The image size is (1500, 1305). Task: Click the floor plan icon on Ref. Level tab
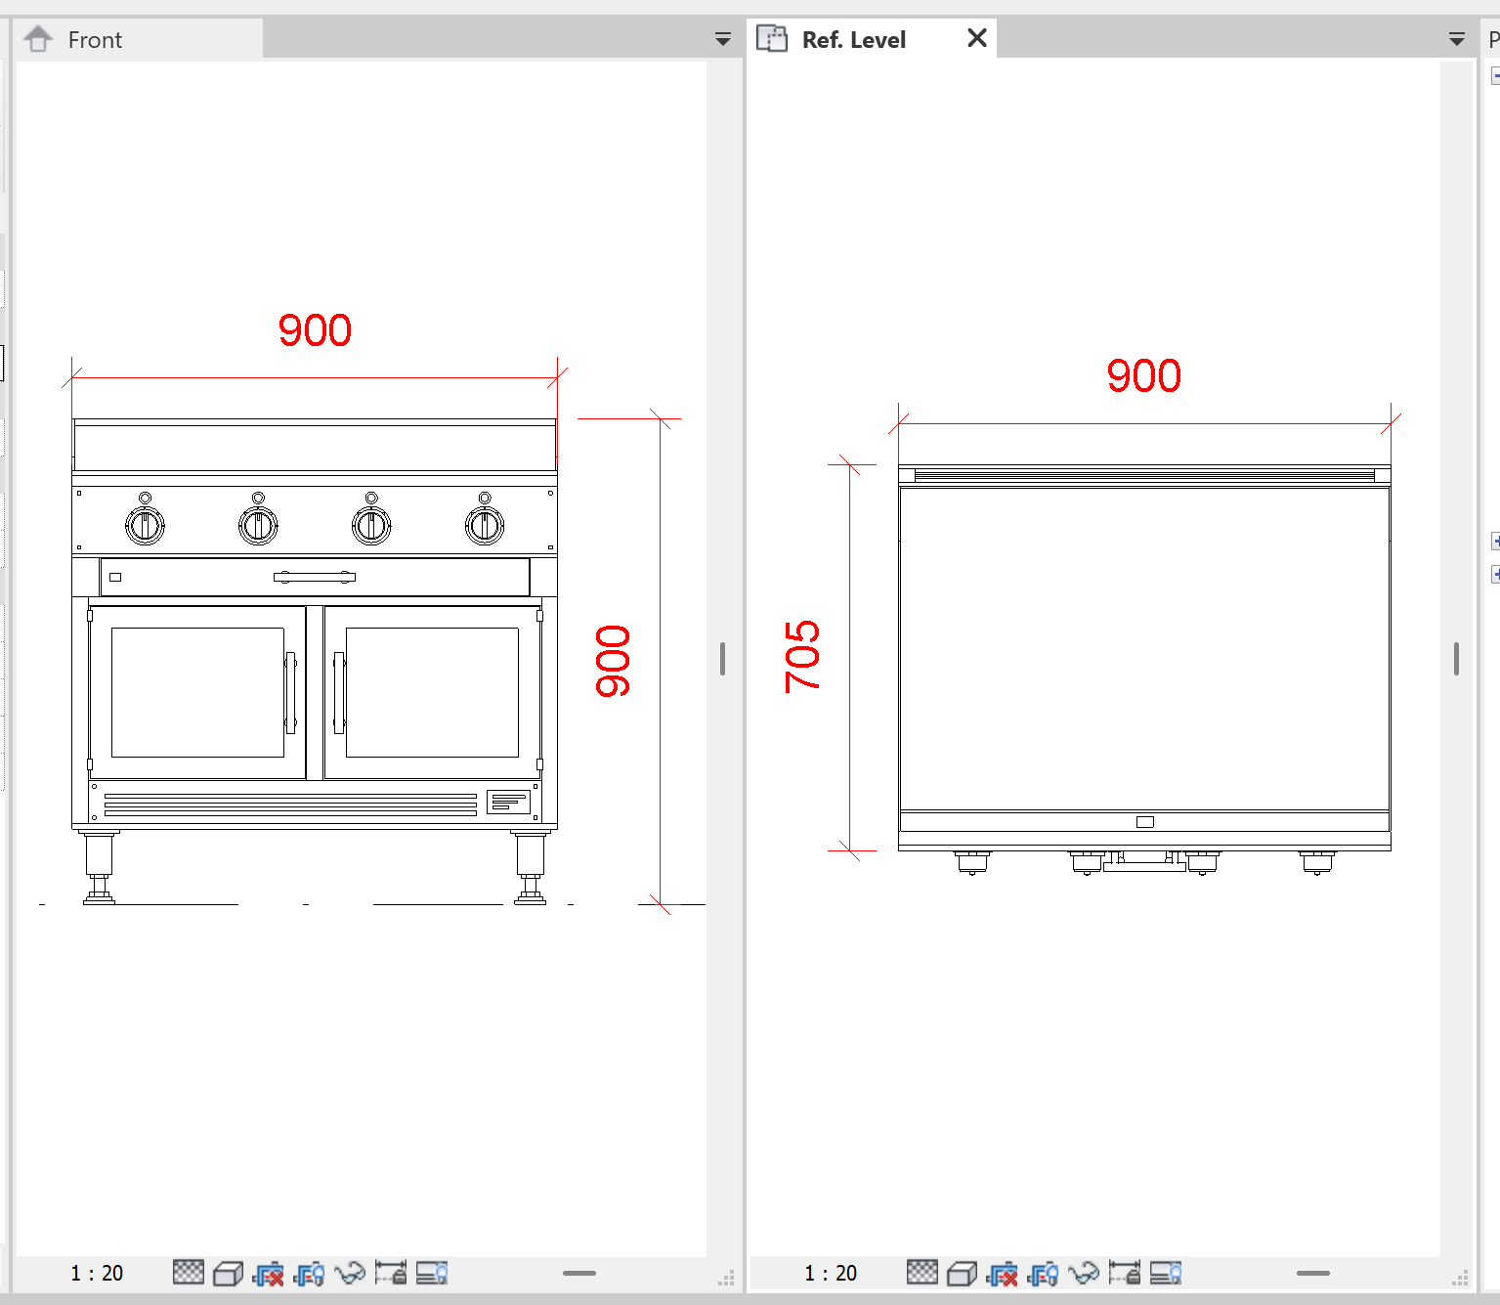[772, 39]
